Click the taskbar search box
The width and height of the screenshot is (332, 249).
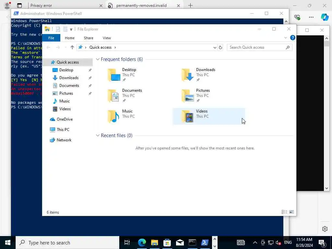67,243
